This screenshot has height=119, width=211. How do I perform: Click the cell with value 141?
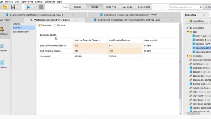coord(90,51)
